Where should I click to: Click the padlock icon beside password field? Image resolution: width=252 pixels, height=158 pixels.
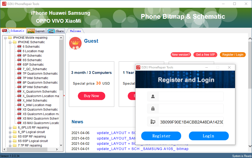[x=153, y=109]
